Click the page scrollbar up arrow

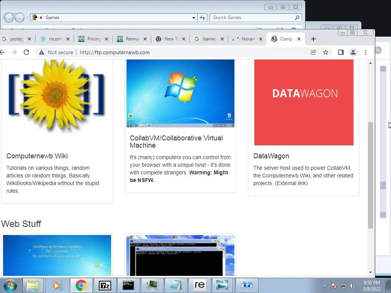[370, 63]
